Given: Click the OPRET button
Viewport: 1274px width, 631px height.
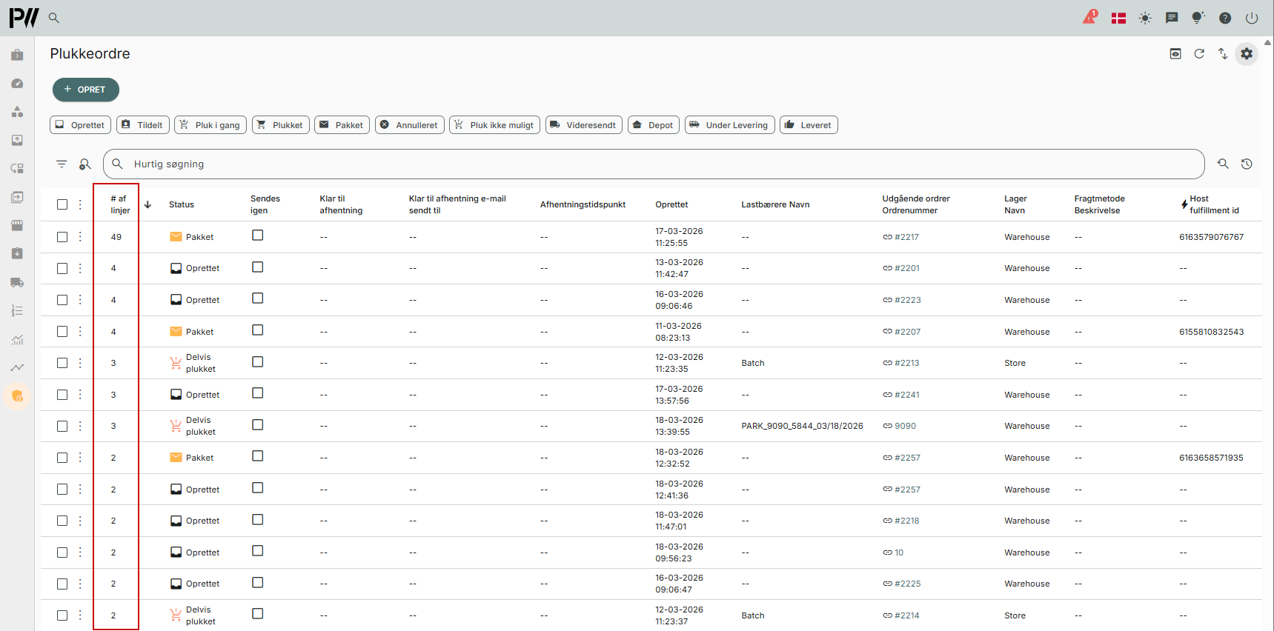Looking at the screenshot, I should (x=85, y=90).
